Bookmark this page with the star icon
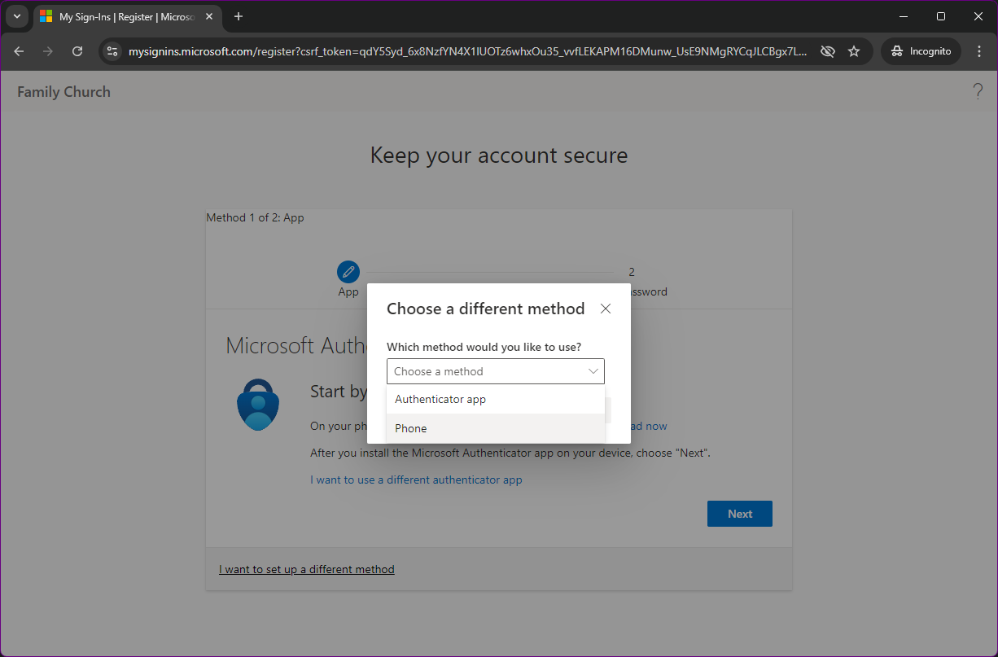This screenshot has height=657, width=998. (854, 51)
